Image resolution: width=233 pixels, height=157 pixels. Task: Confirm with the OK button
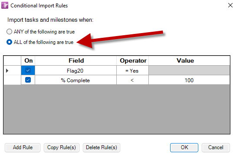coord(184,147)
